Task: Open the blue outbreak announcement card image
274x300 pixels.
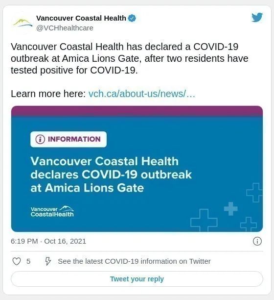Action: click(x=137, y=169)
